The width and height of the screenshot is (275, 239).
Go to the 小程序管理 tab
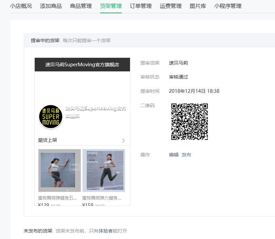228,6
